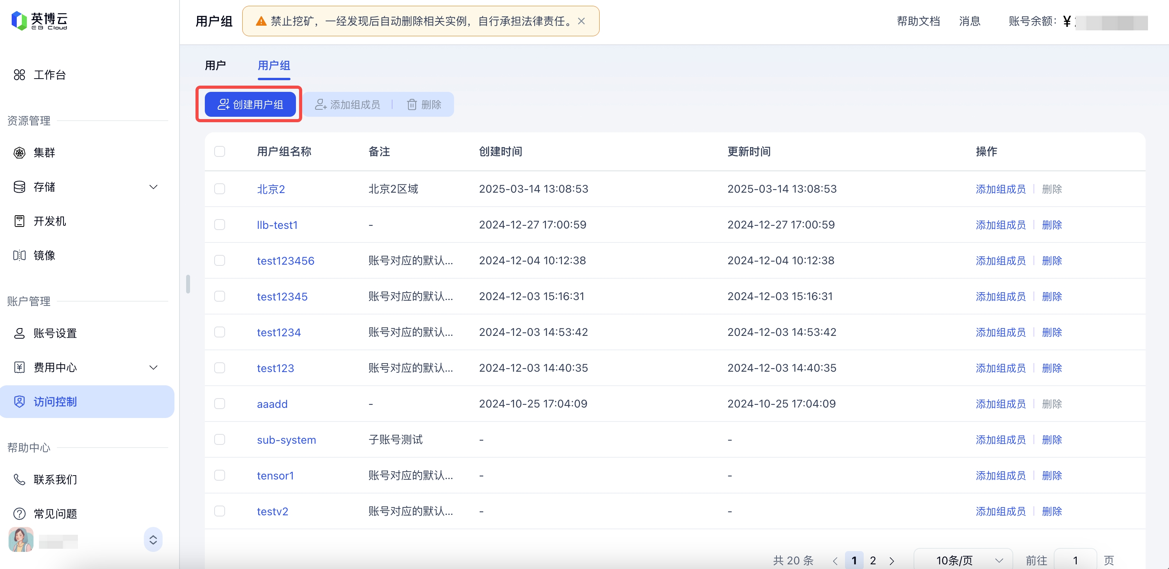Viewport: 1169px width, 569px height.
Task: Open the 北京2 user group link
Action: 271,189
